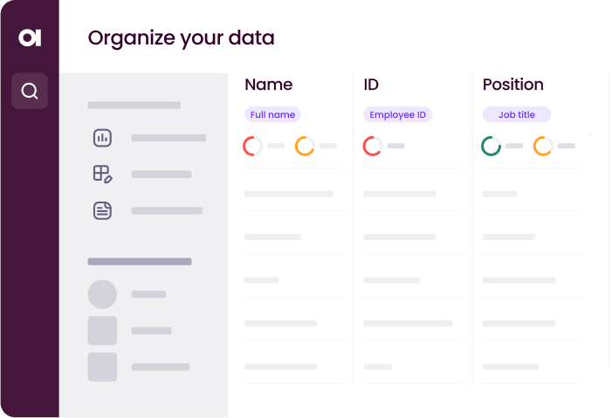Viewport: 612px width, 418px height.
Task: Open the bar chart report icon
Action: [x=103, y=138]
